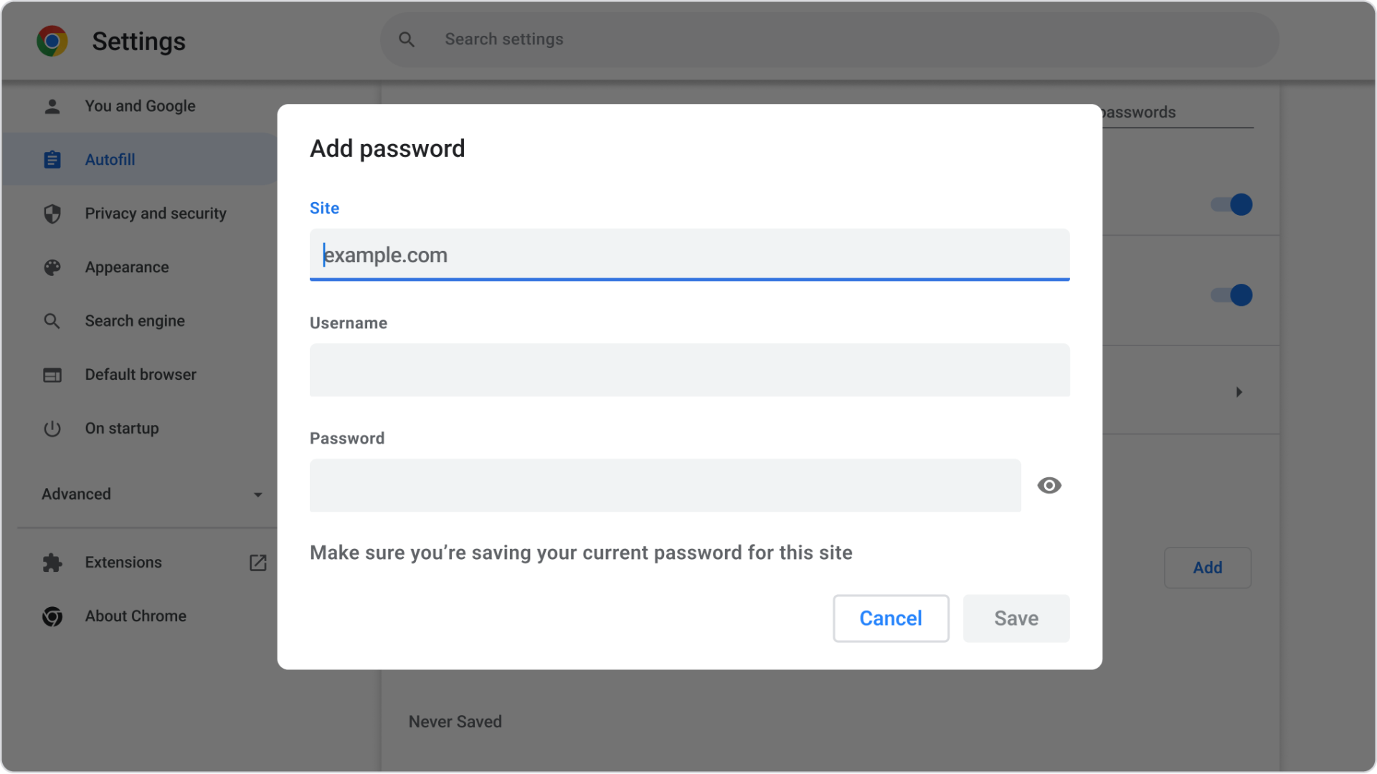Focus the Username input field
The height and width of the screenshot is (774, 1377).
coord(688,371)
